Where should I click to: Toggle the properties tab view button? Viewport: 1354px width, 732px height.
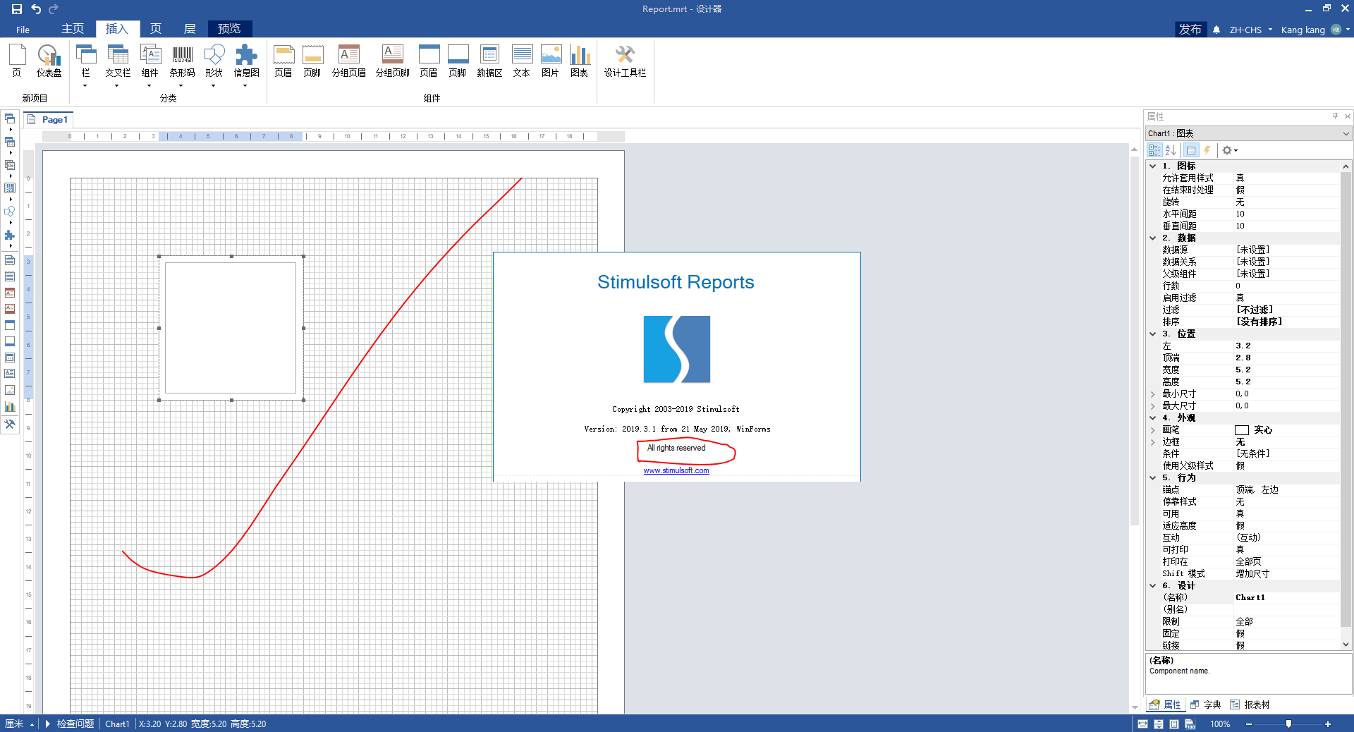(1191, 150)
